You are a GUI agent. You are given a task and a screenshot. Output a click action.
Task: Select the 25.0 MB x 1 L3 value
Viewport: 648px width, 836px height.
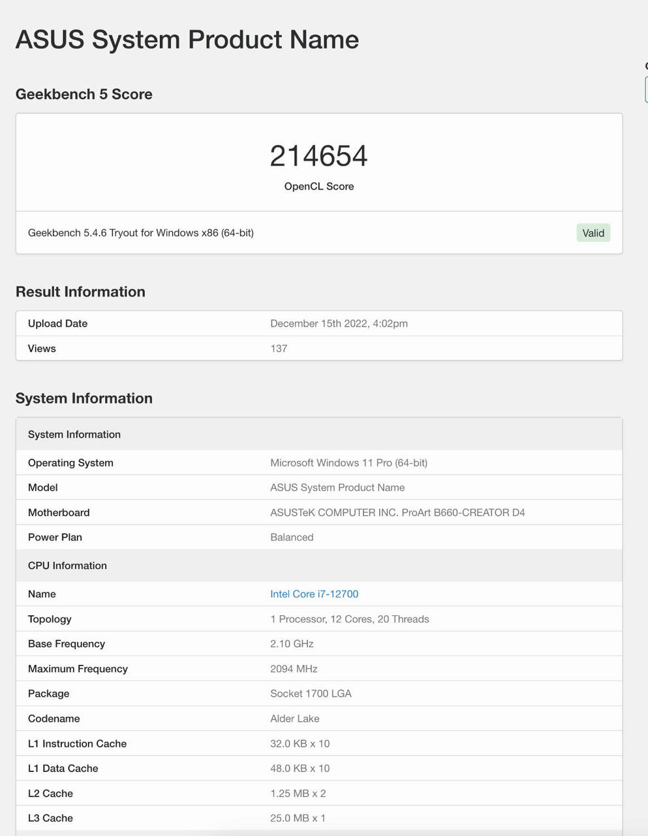point(298,818)
